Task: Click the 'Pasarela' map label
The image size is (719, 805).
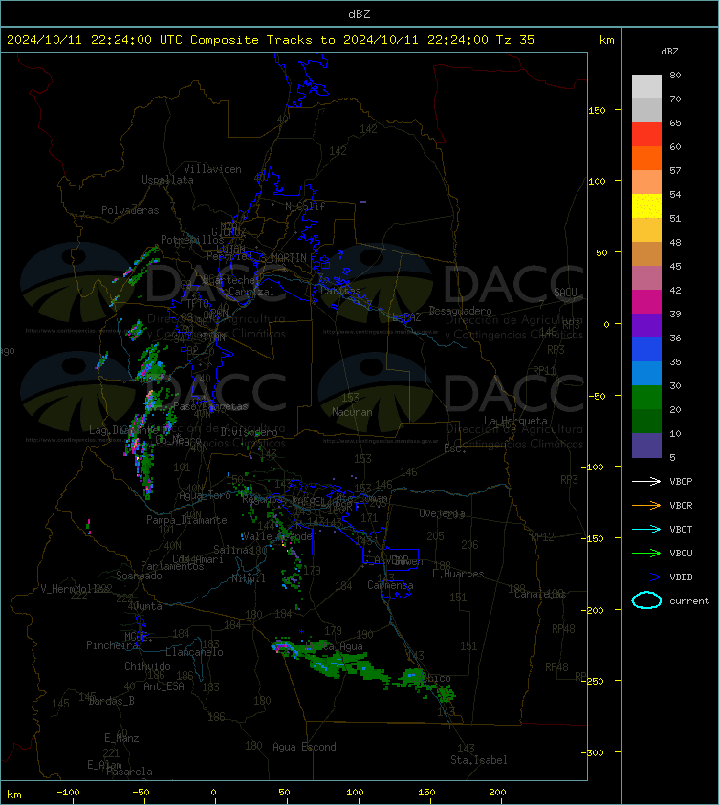Action: (129, 772)
